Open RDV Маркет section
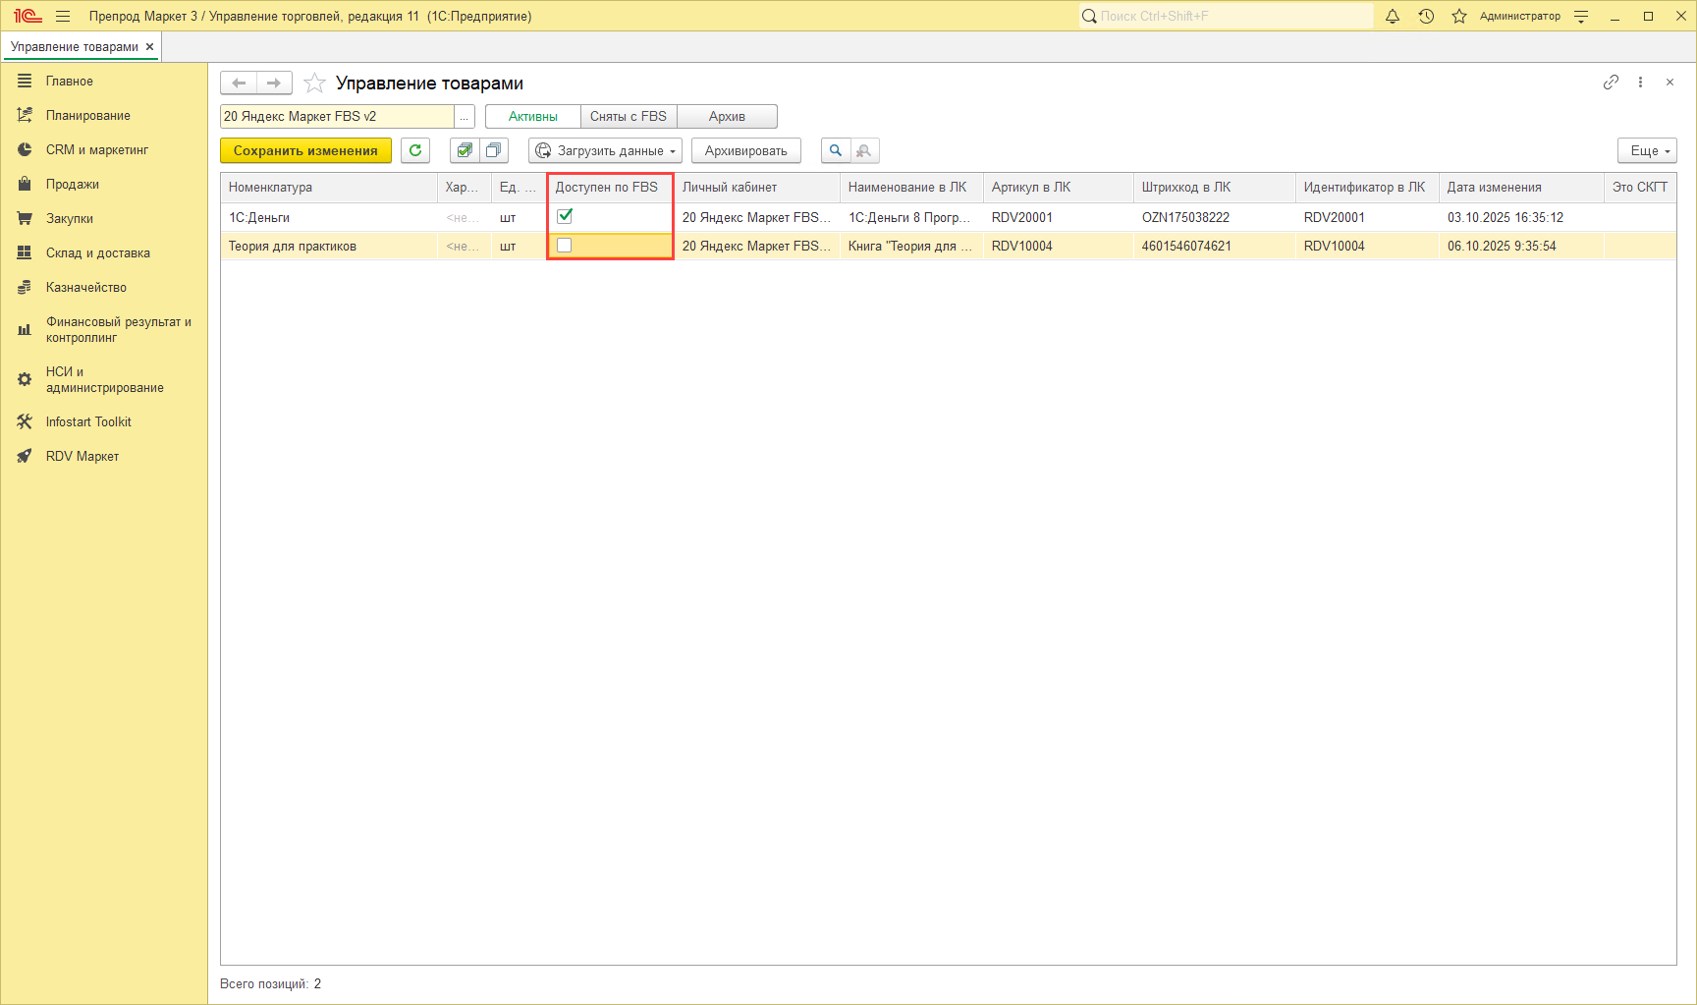 point(104,457)
